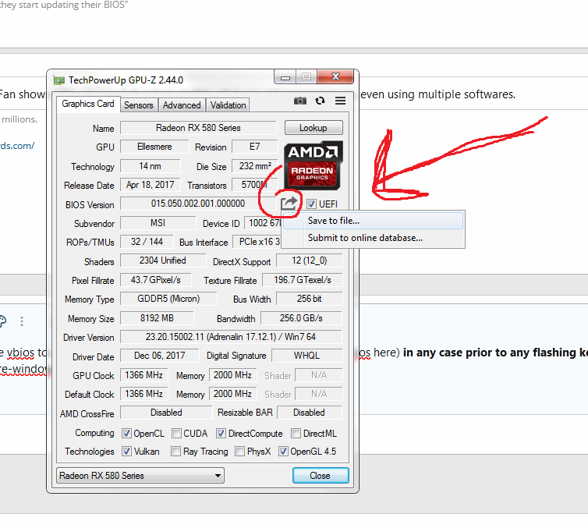Choose Save to file... menu item
The width and height of the screenshot is (588, 528).
(x=373, y=221)
